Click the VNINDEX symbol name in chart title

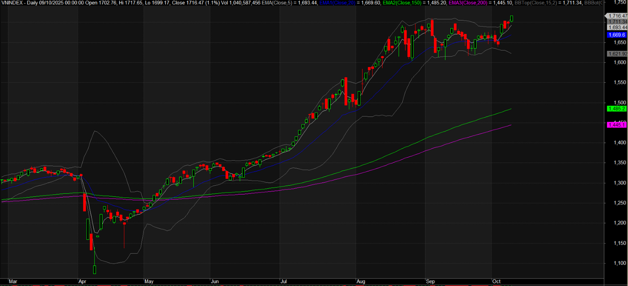[x=13, y=3]
